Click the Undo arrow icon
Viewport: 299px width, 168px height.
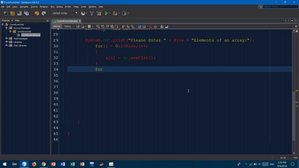[x=37, y=13]
